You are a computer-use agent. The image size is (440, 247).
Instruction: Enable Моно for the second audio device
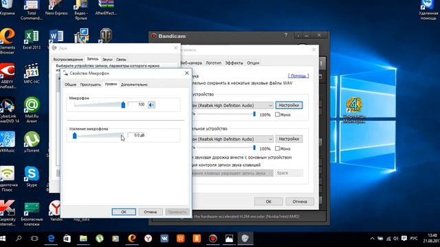point(277,148)
